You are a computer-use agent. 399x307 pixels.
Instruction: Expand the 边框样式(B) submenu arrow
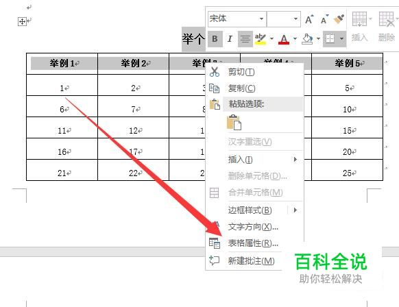click(295, 210)
